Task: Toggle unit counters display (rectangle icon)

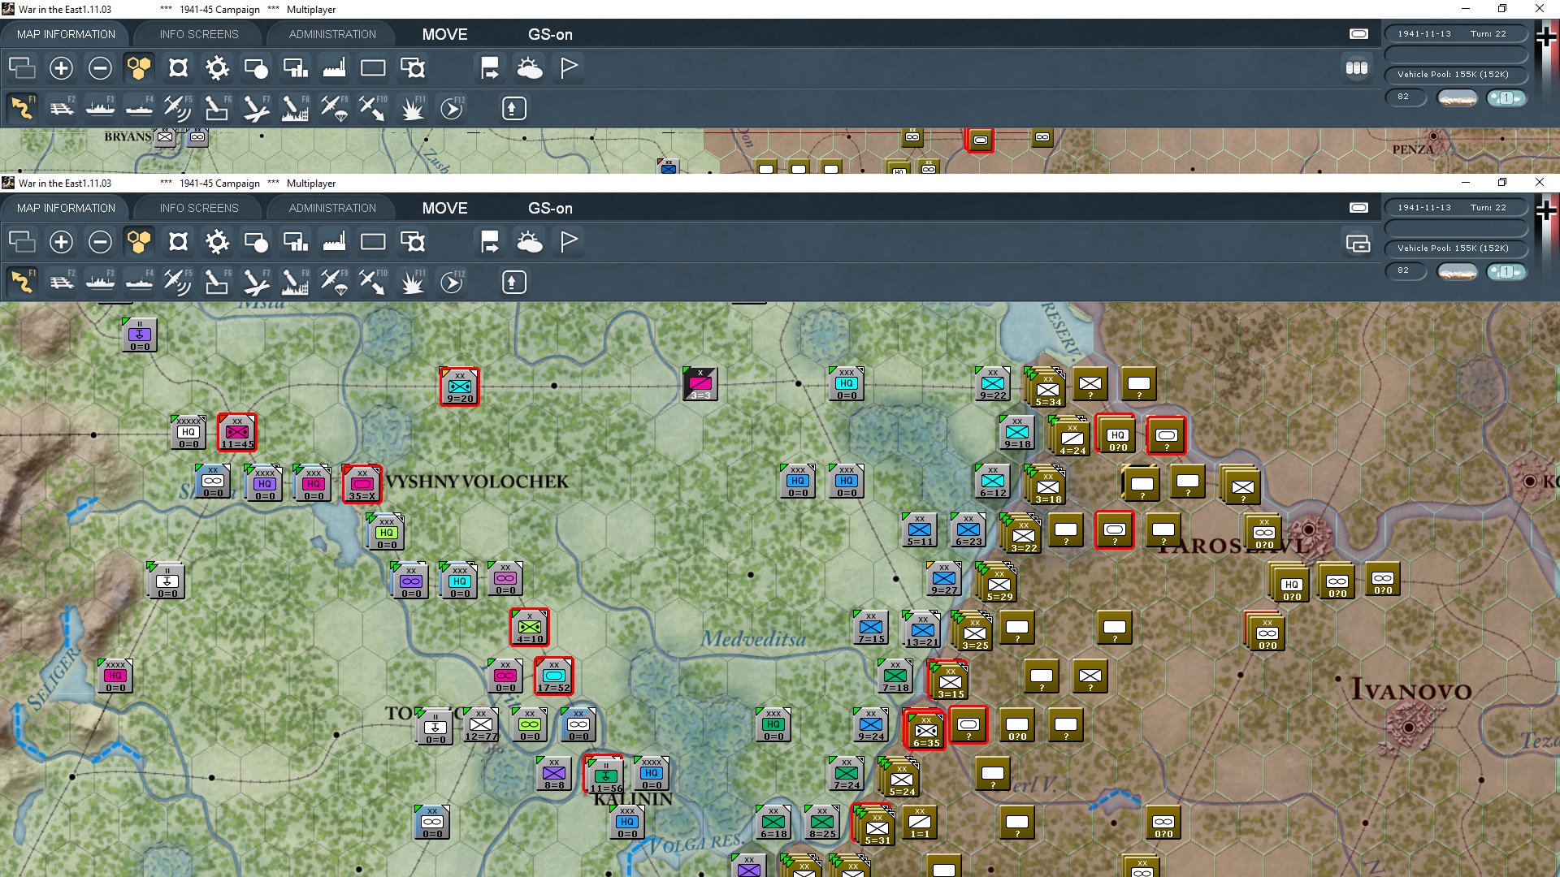Action: 373,242
